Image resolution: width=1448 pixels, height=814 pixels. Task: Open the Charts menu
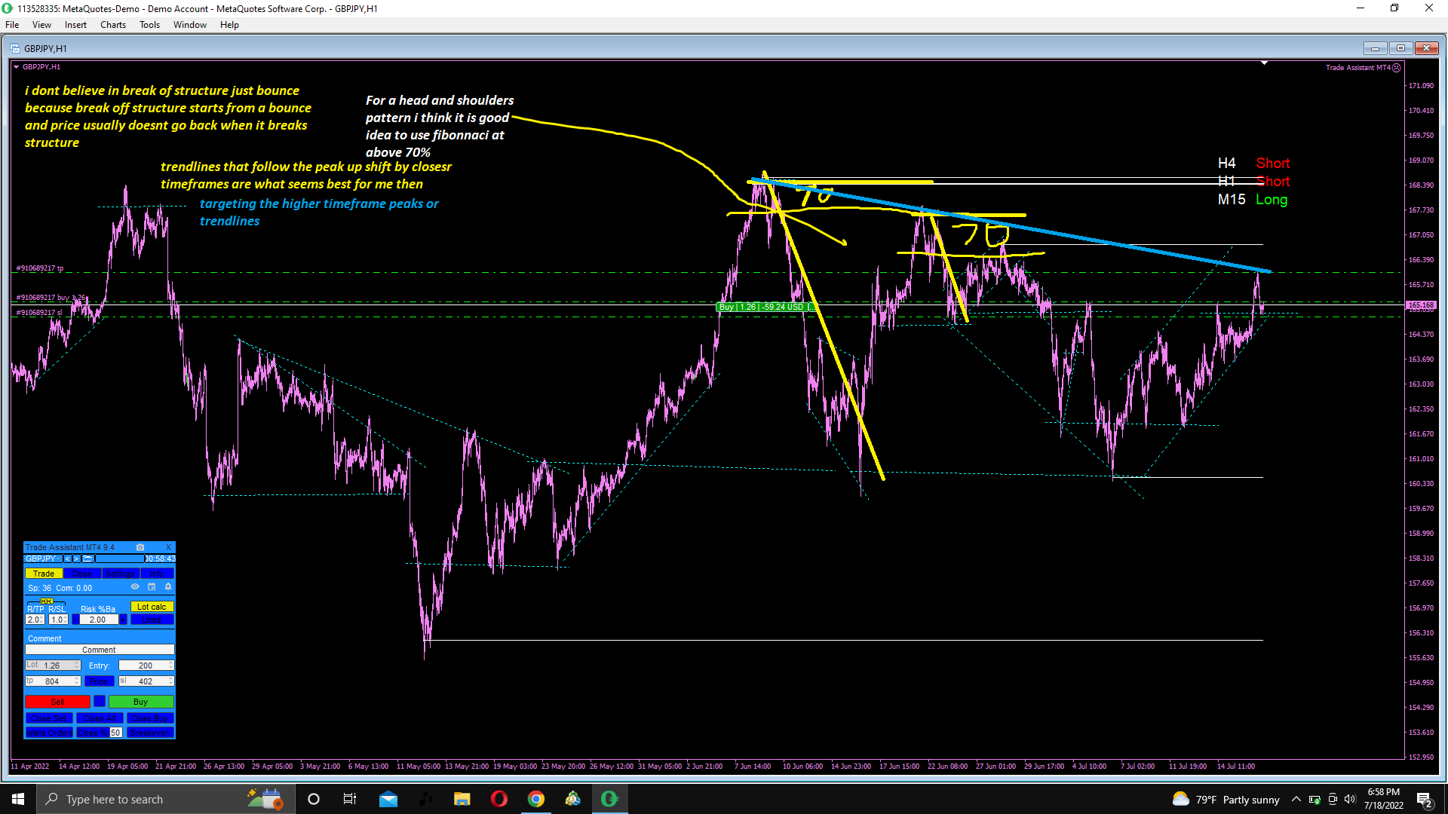(112, 25)
